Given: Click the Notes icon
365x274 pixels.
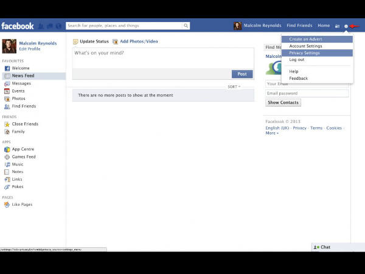Looking at the screenshot, I should point(7,172).
